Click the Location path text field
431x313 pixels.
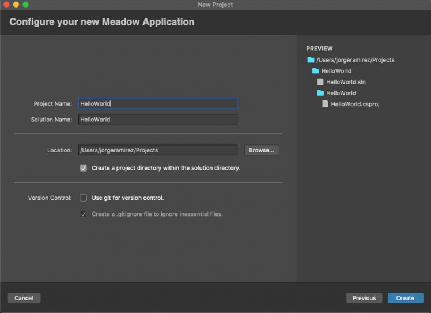(157, 150)
